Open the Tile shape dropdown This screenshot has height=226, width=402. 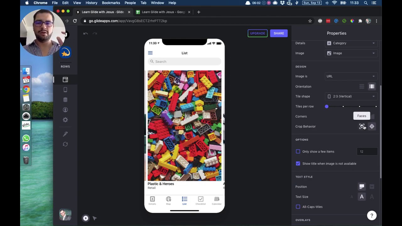[351, 96]
